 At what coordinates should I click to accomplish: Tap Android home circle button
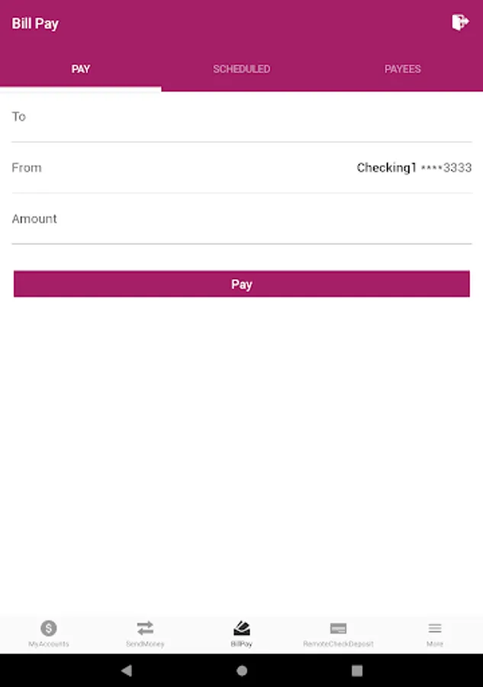[x=242, y=670]
